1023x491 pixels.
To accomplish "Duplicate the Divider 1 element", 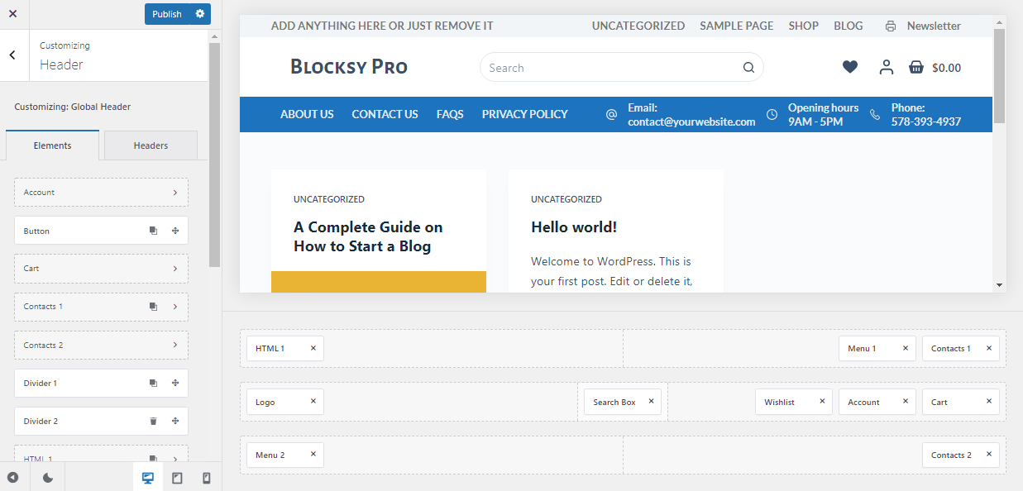I will point(152,383).
